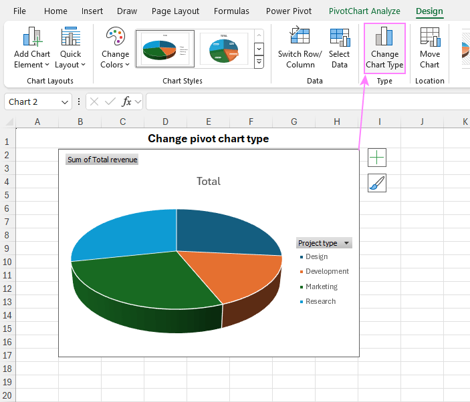Select the second pie chart style with labels
The image size is (470, 402).
click(x=223, y=49)
